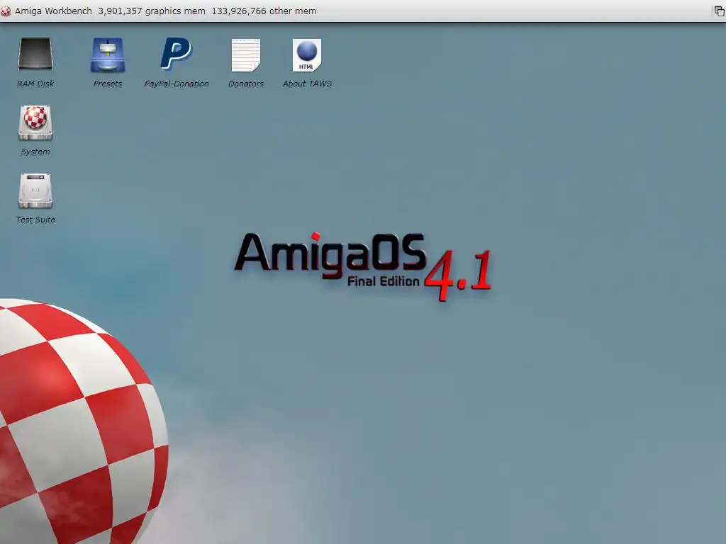This screenshot has height=544, width=726.
Task: Click the boing ball icon in title bar
Action: click(x=6, y=11)
